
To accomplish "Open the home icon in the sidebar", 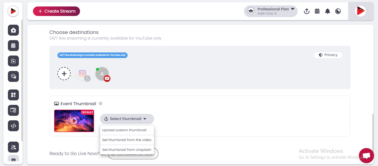I will tap(13, 30).
